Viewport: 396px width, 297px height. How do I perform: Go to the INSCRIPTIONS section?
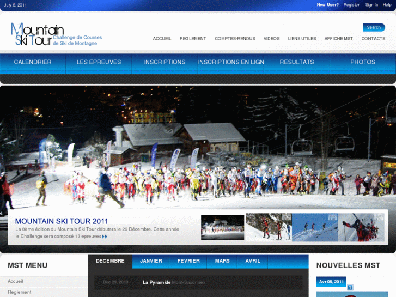point(165,64)
